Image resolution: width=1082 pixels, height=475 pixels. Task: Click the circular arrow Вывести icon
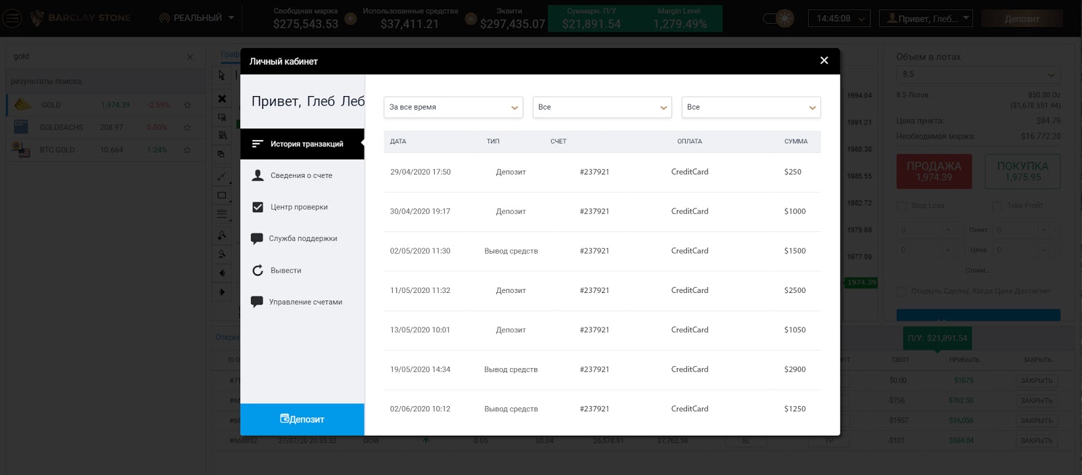click(257, 271)
